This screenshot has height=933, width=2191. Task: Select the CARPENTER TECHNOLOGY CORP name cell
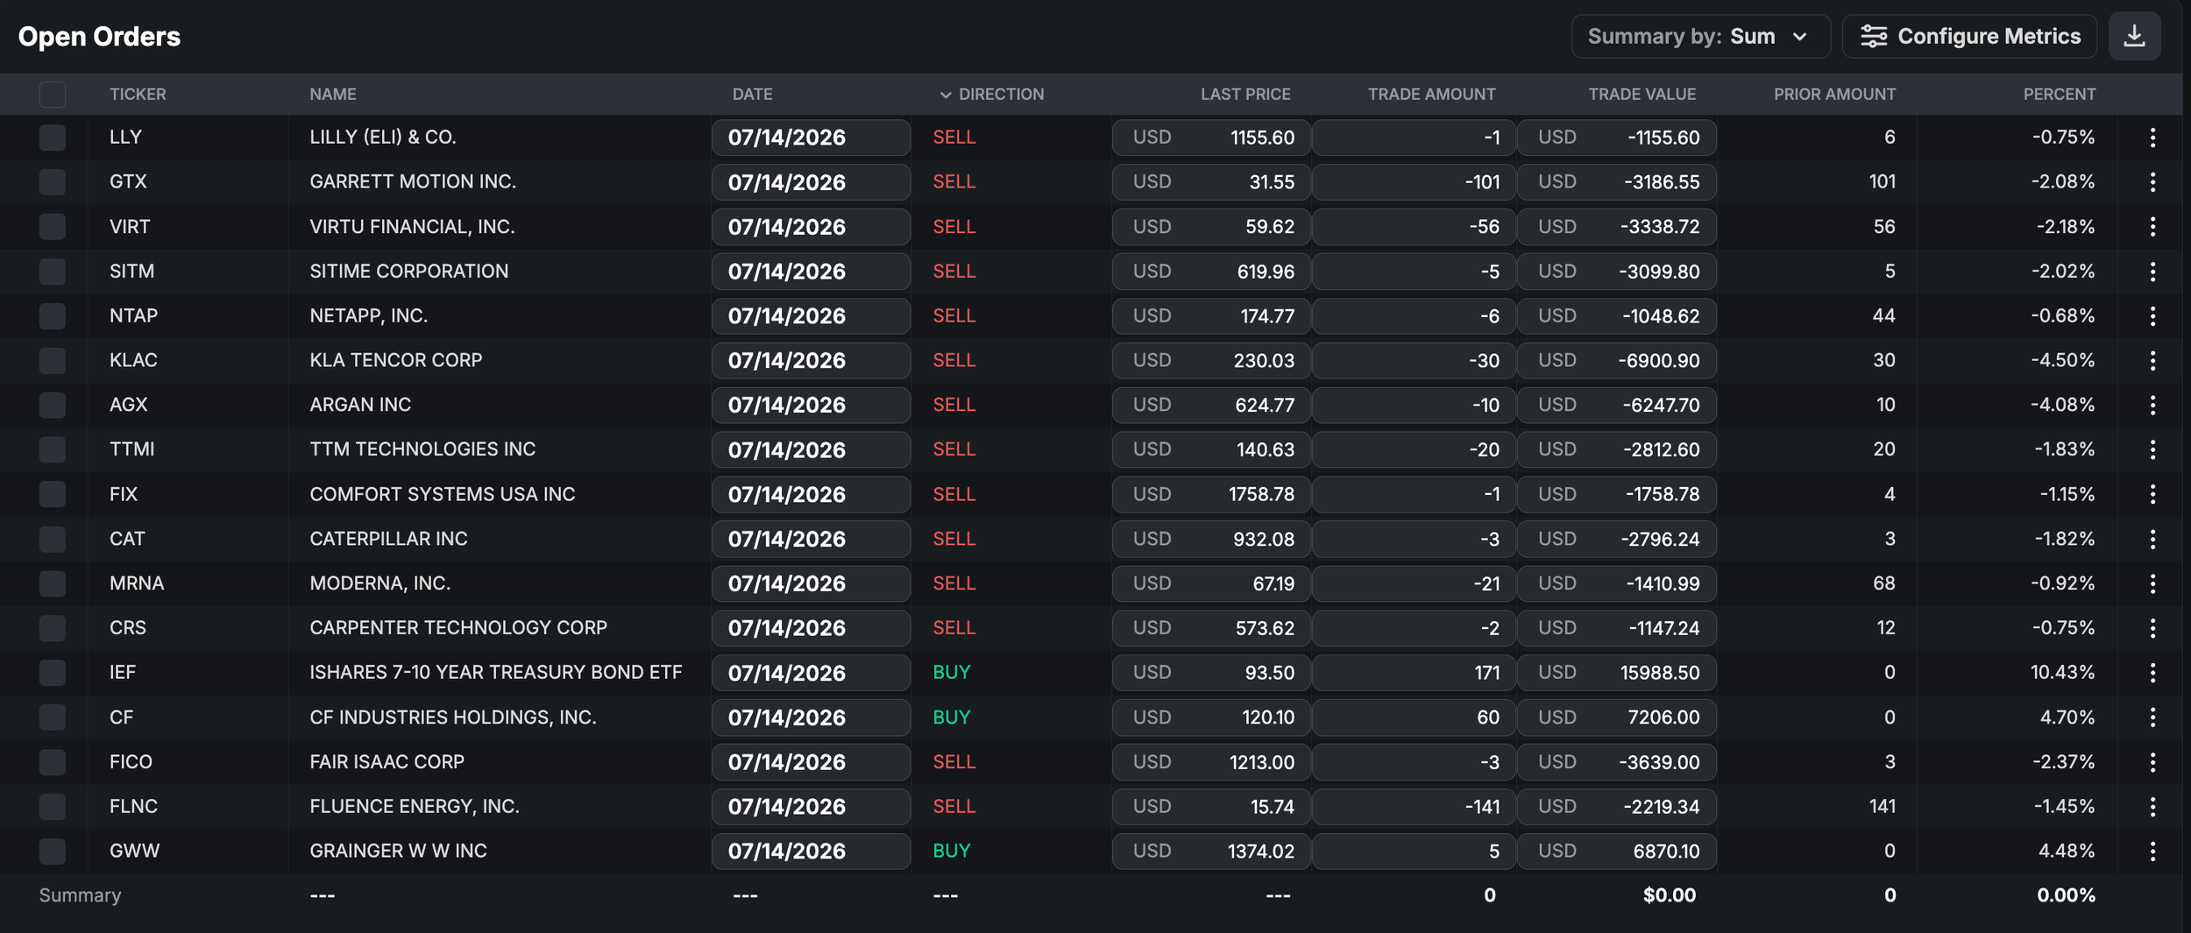tap(457, 628)
